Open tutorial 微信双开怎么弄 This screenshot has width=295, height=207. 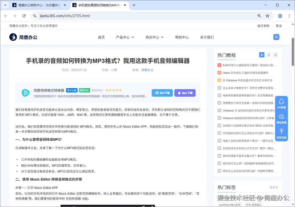[x=250, y=163]
